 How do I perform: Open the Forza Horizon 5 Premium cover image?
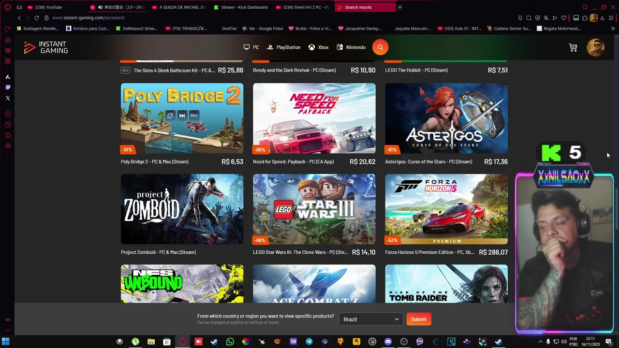pos(446,209)
